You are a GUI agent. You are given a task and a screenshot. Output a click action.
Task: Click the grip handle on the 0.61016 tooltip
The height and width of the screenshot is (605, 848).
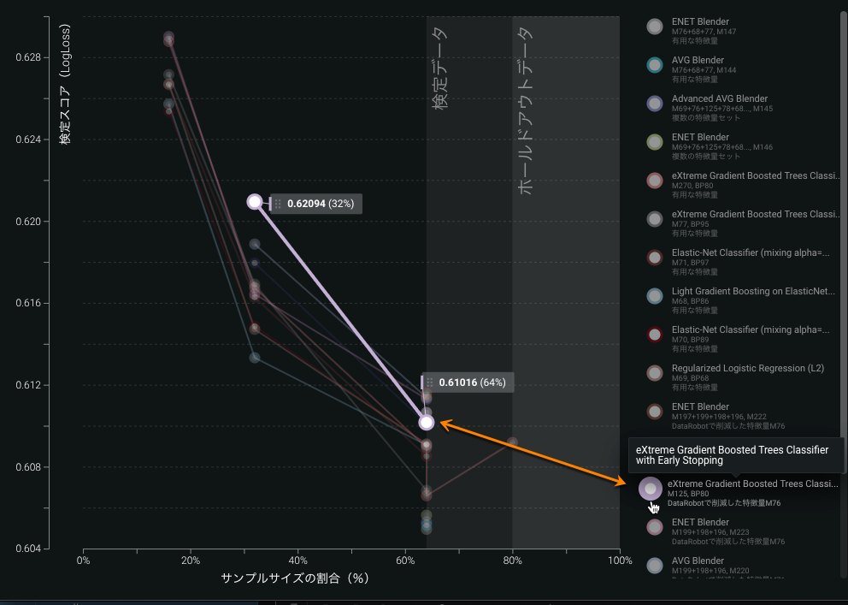point(430,383)
